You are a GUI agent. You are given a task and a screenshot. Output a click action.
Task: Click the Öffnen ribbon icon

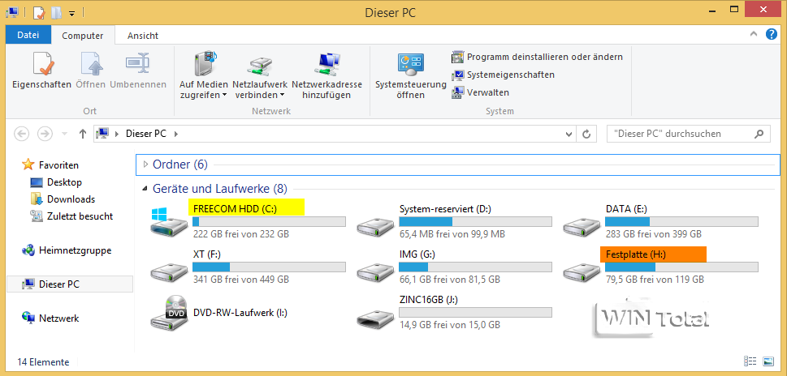91,63
